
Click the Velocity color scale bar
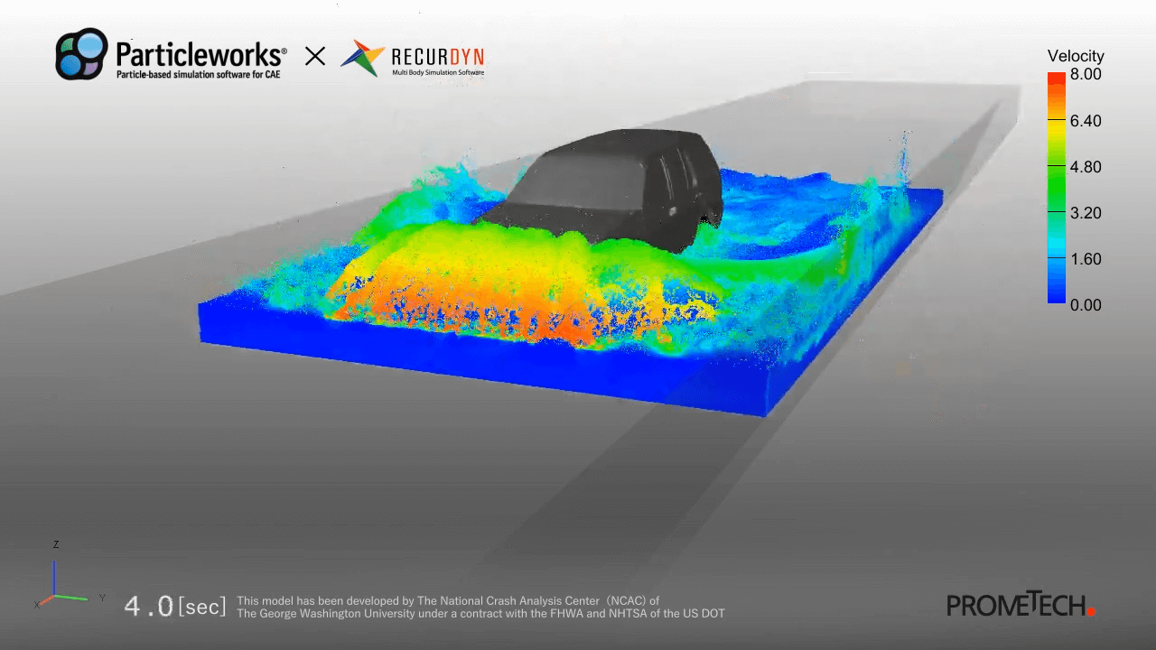[x=1057, y=188]
